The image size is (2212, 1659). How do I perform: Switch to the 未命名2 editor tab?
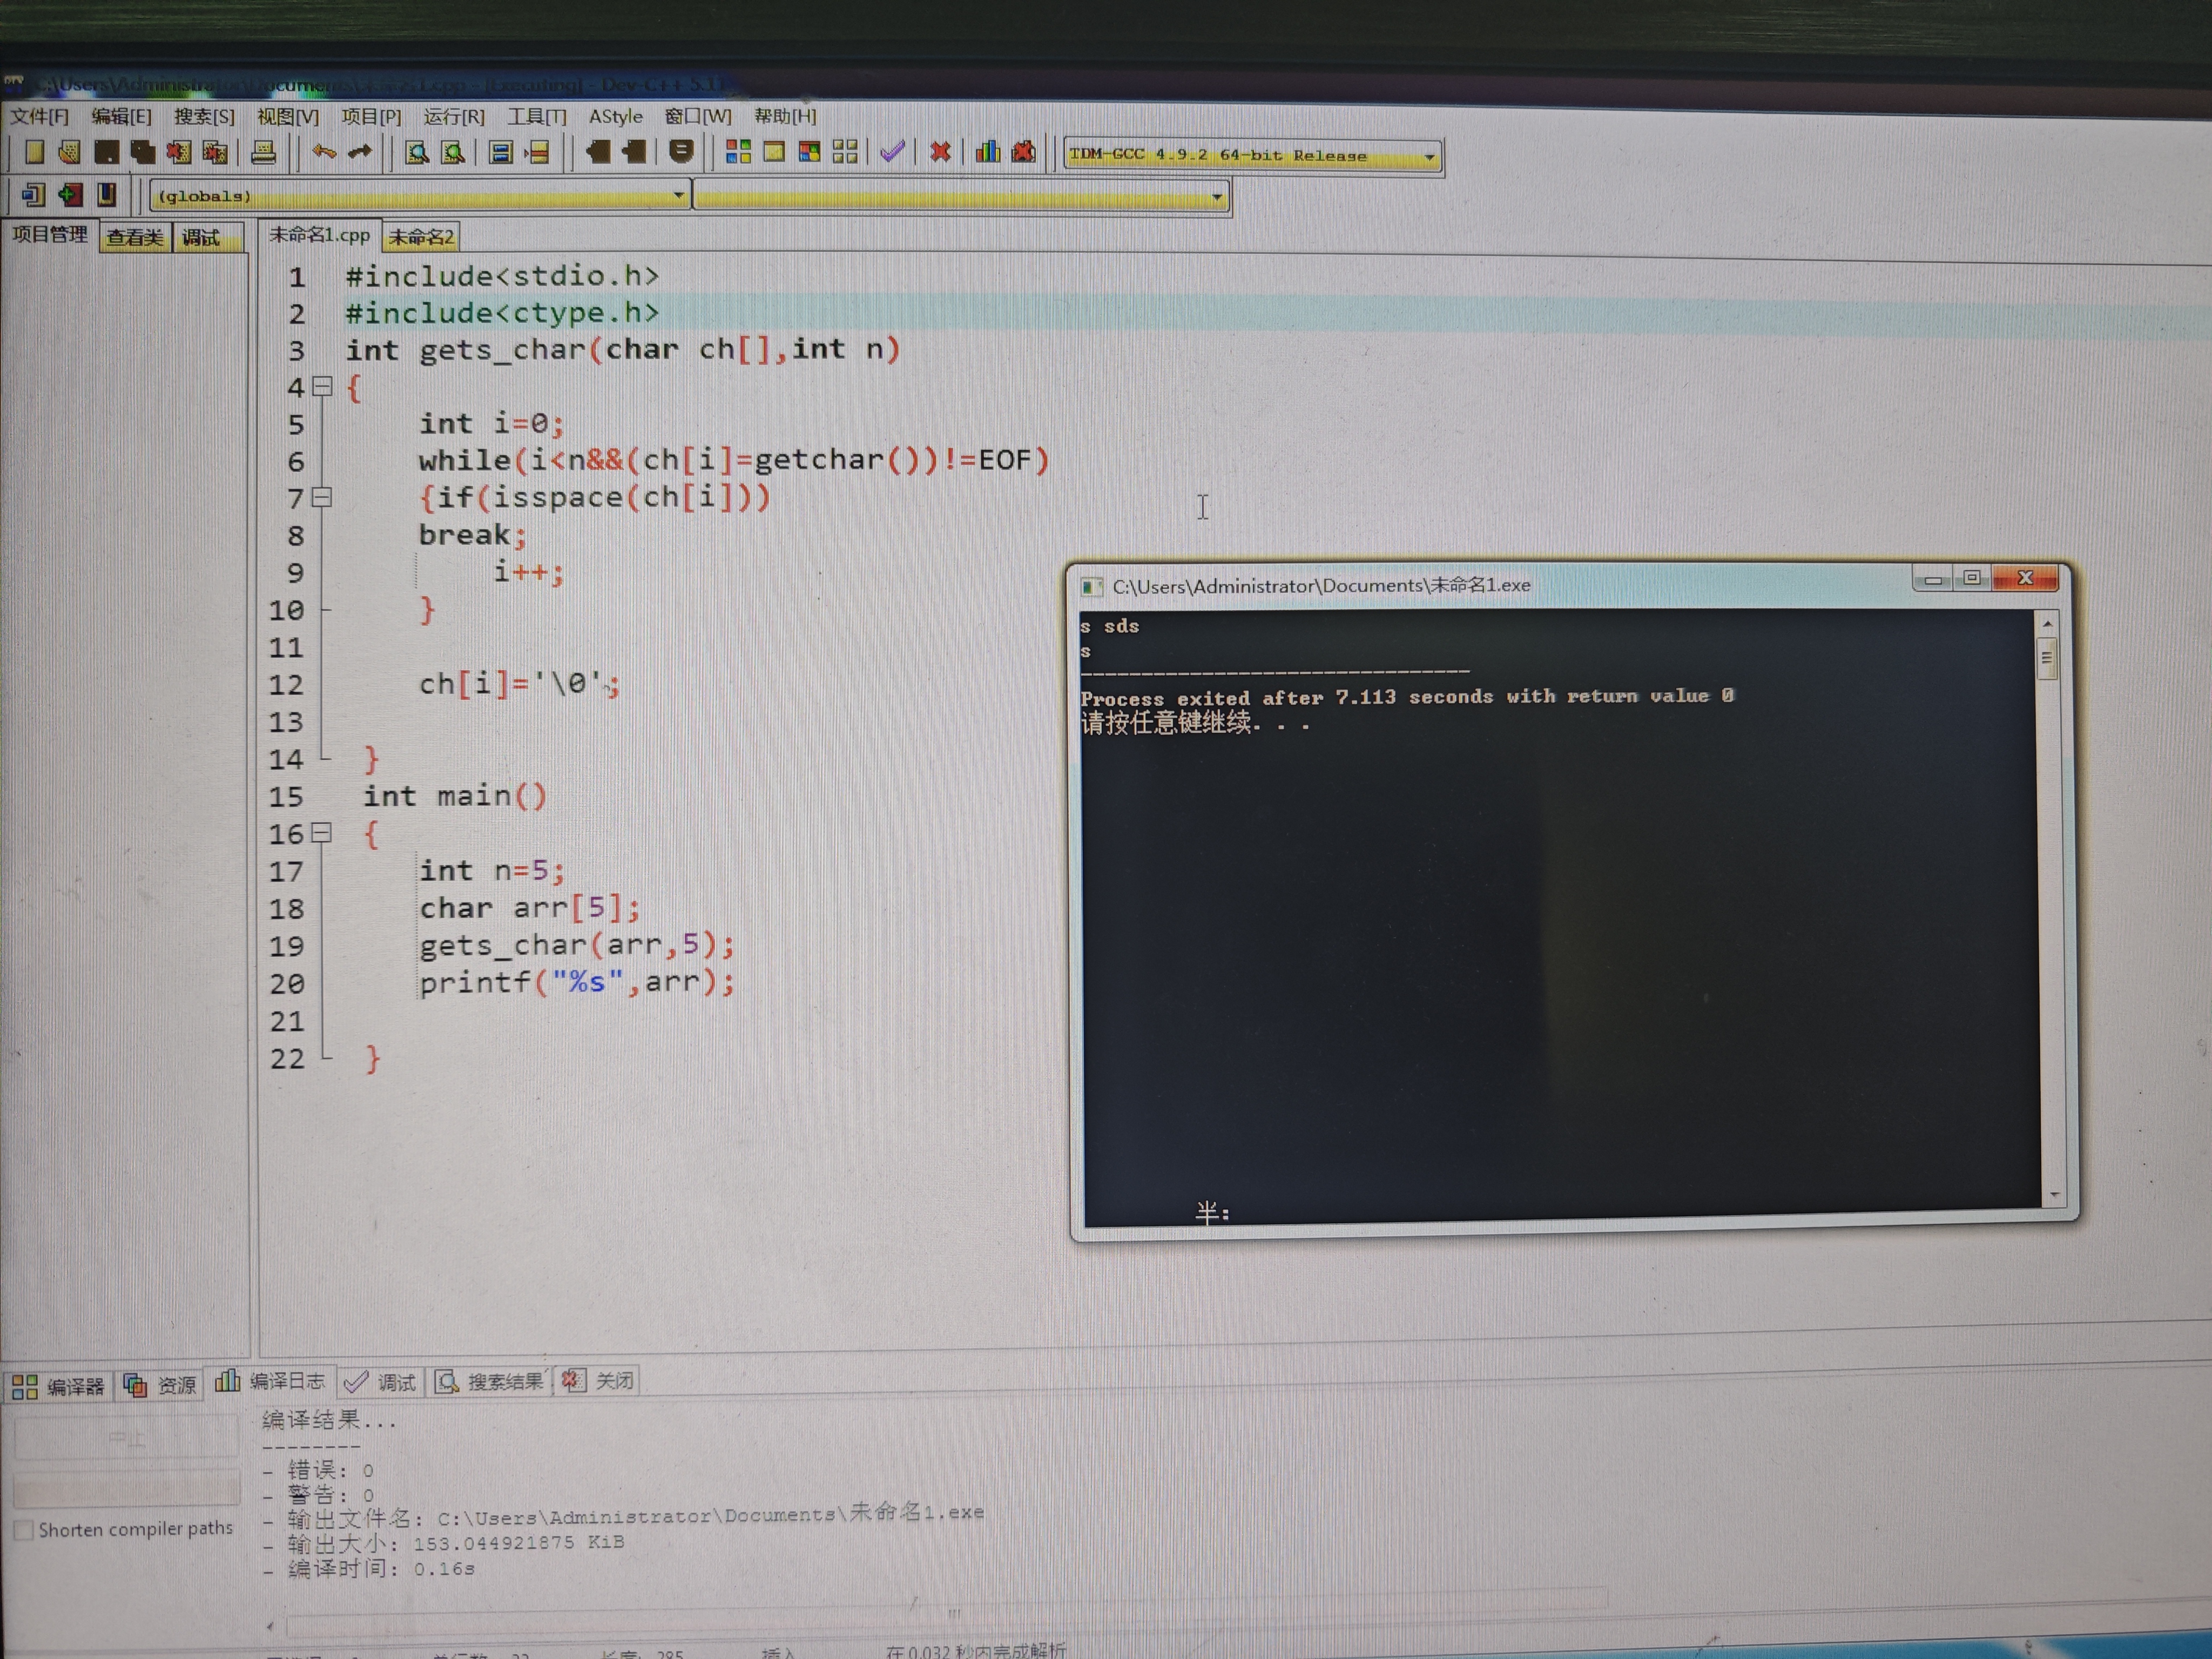click(x=420, y=237)
